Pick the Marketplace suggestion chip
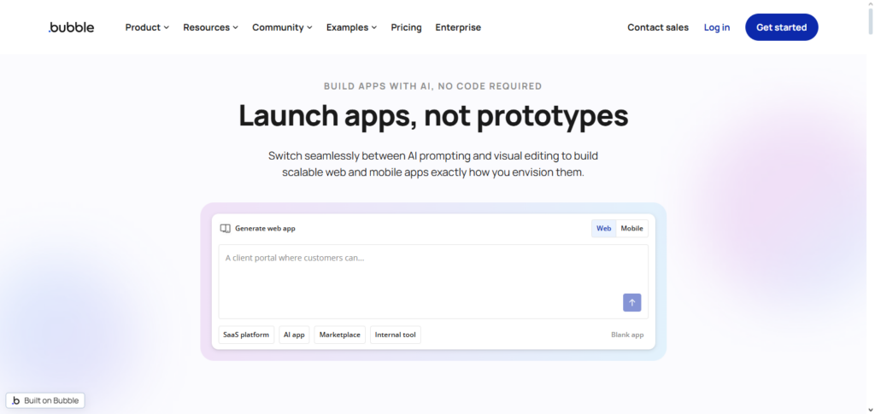 340,335
